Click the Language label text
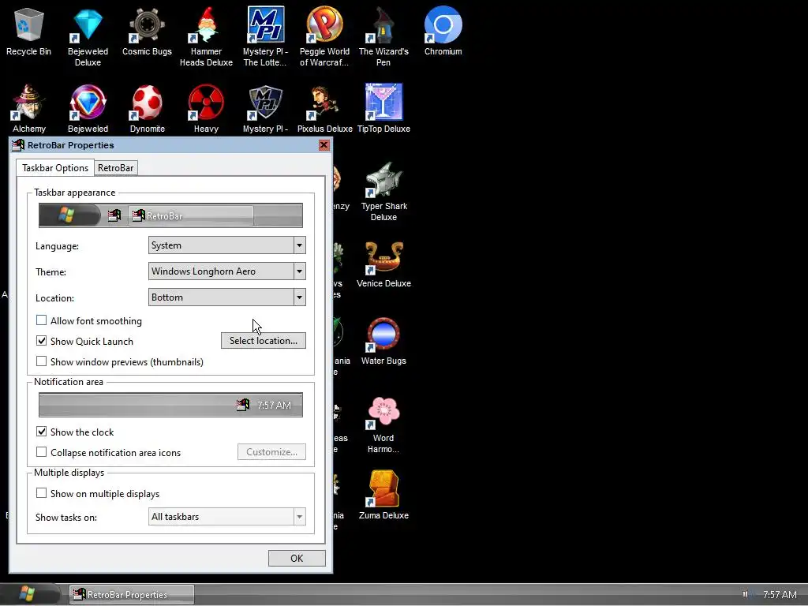This screenshot has width=808, height=606. coord(57,246)
